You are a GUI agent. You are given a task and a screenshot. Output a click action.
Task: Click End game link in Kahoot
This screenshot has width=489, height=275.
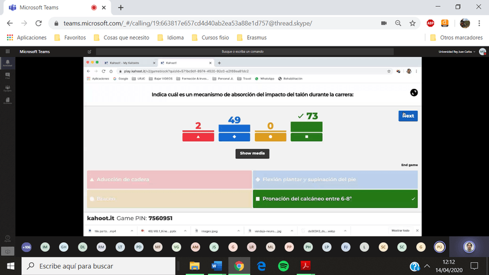click(409, 165)
